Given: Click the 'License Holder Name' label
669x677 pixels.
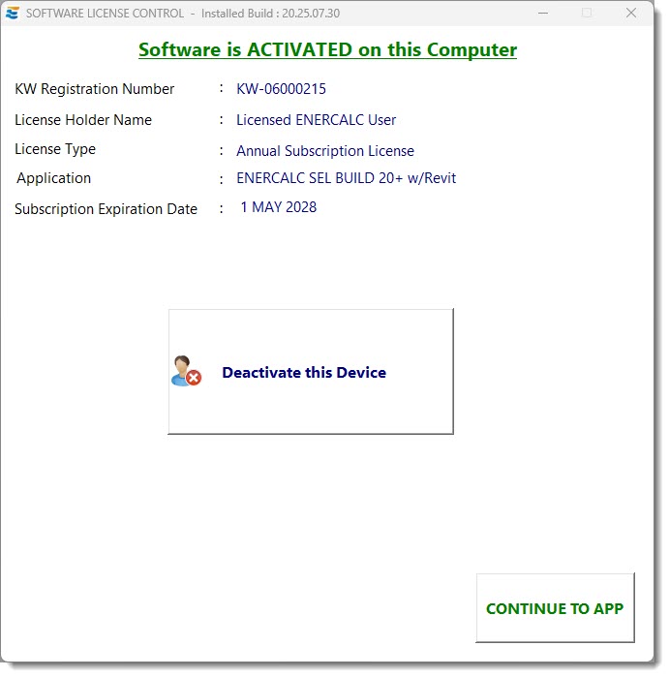Looking at the screenshot, I should click(83, 120).
